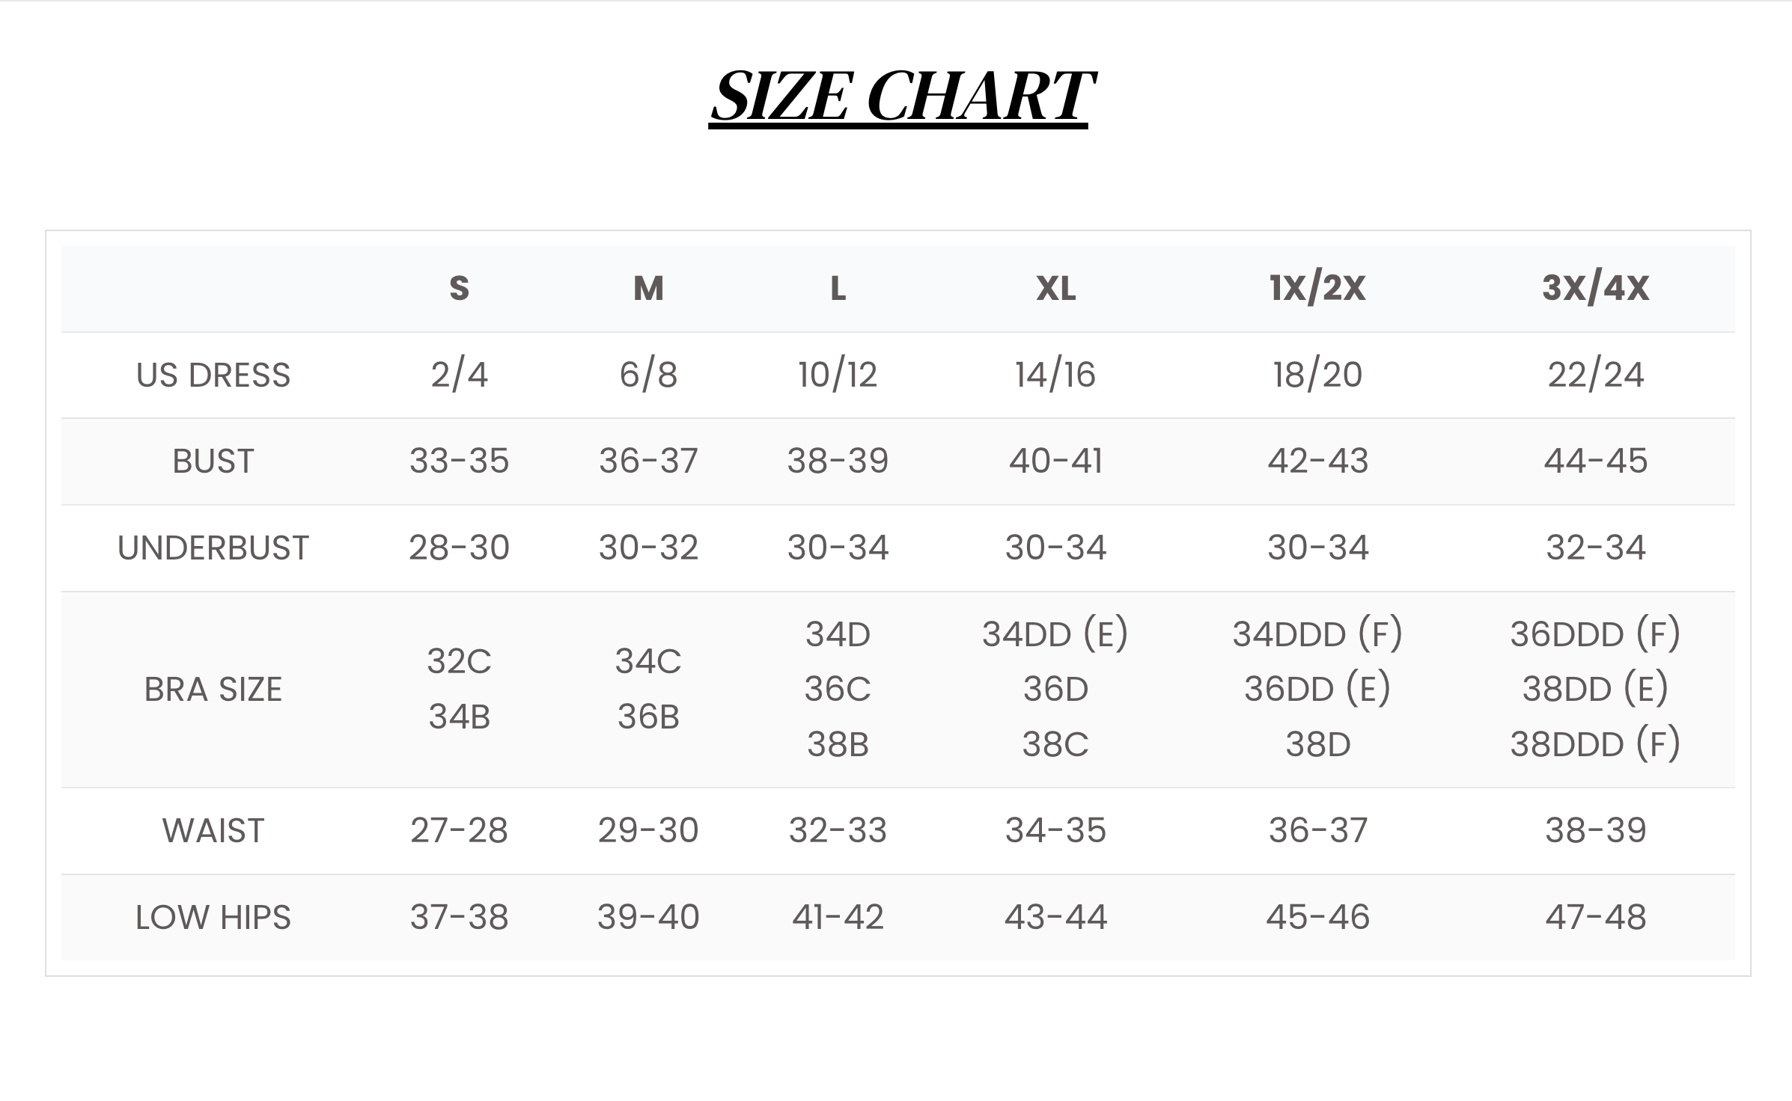Click the 3X/4X size header
Screen dimensions: 1792x1101
tap(1595, 289)
